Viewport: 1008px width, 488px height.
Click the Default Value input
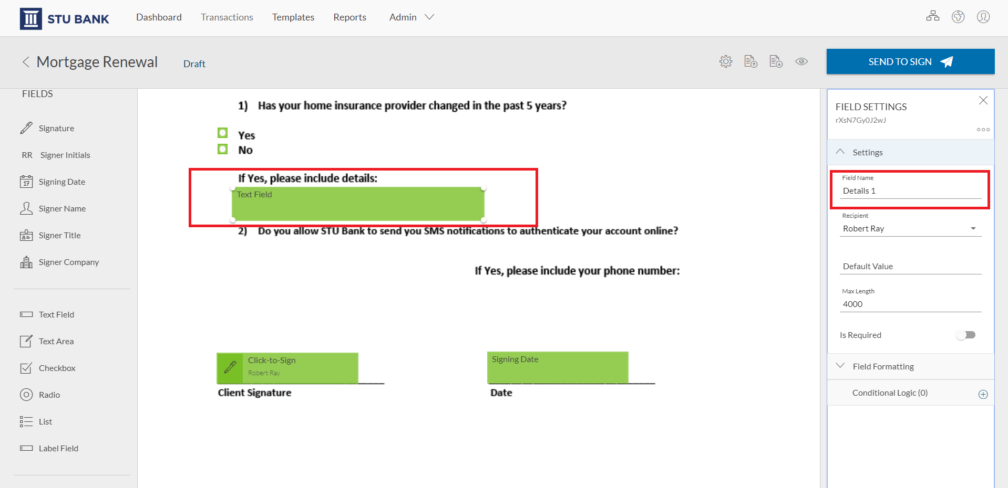[910, 267]
